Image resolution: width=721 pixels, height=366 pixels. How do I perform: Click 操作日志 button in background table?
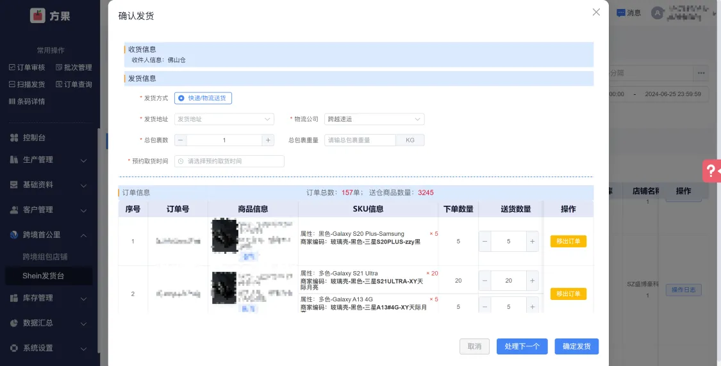click(683, 290)
